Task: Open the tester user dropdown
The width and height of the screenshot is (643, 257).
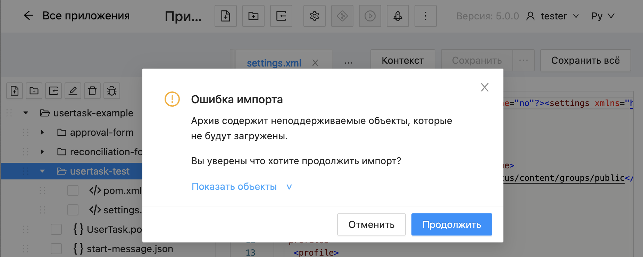Action: 553,16
